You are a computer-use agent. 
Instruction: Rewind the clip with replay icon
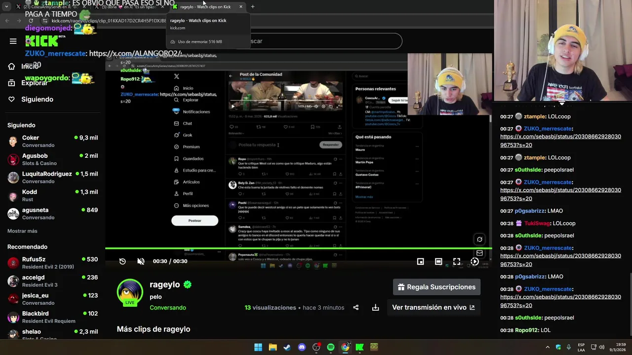[x=122, y=261]
